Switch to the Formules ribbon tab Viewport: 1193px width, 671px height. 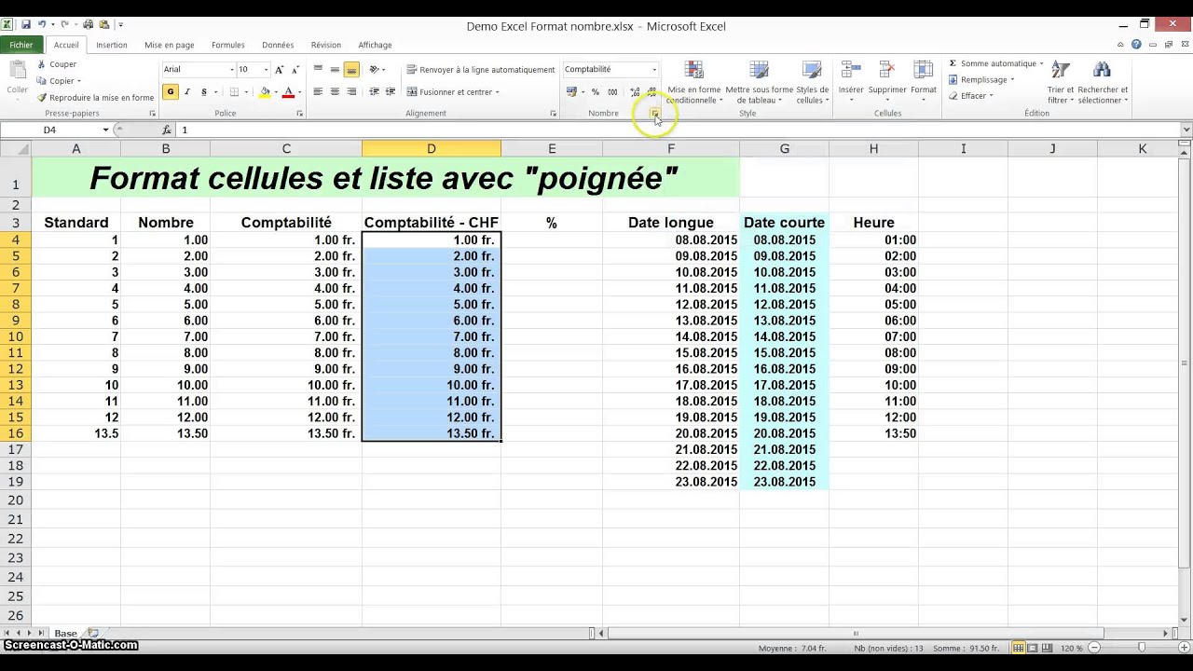click(x=228, y=45)
